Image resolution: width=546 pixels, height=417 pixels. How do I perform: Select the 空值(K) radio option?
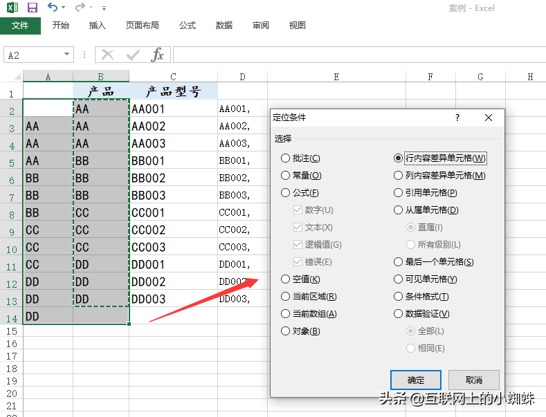coord(285,279)
